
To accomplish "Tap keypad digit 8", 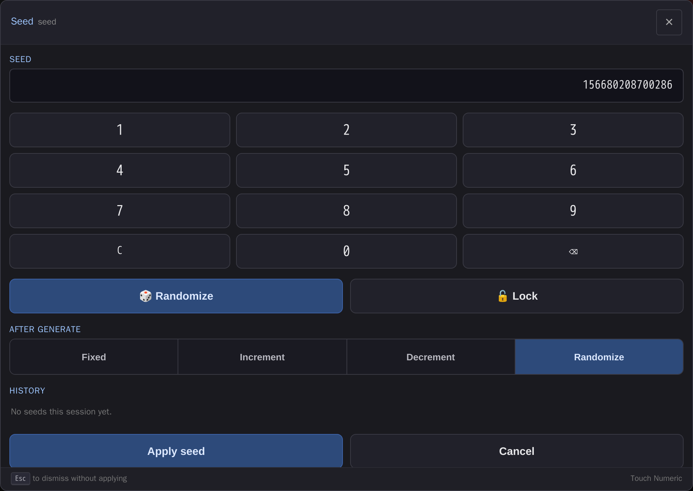I will (346, 211).
